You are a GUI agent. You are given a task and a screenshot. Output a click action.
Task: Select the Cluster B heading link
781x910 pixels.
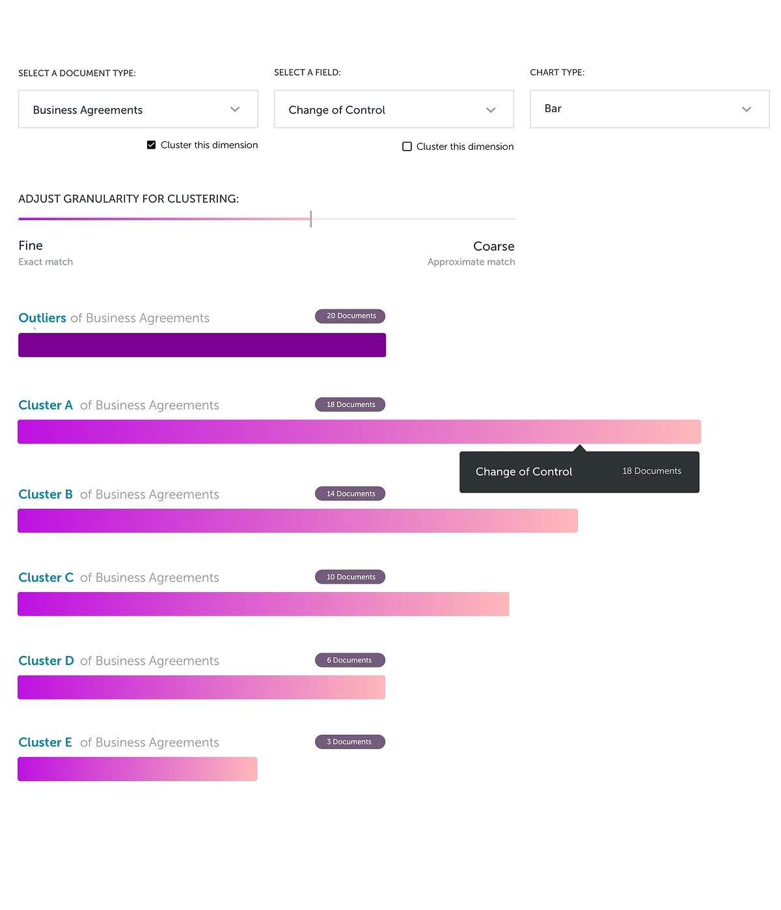(x=46, y=494)
